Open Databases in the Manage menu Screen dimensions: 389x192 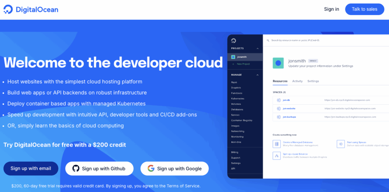pos(237,109)
